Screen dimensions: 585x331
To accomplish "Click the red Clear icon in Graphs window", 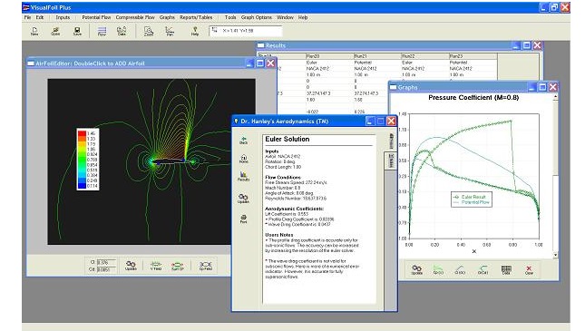I will (529, 270).
